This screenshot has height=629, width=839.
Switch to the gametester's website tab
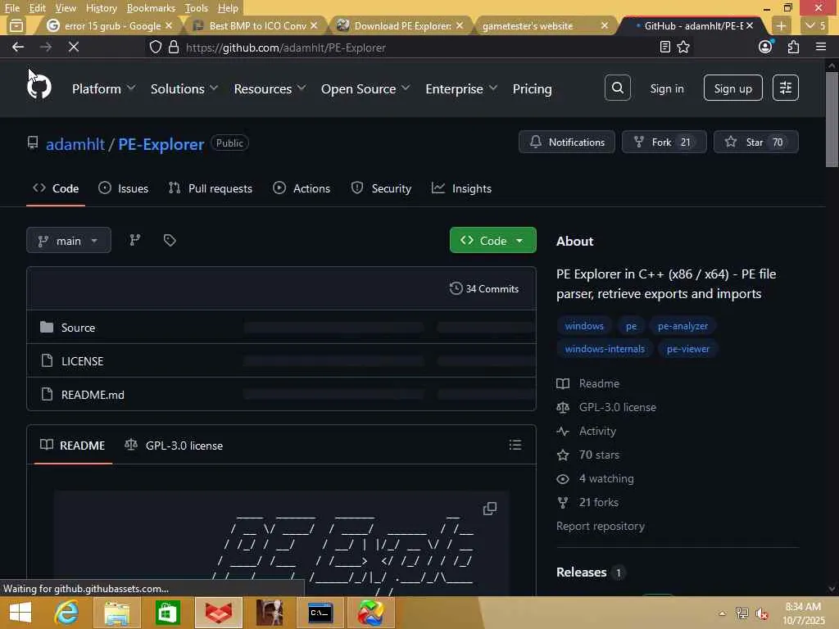544,25
